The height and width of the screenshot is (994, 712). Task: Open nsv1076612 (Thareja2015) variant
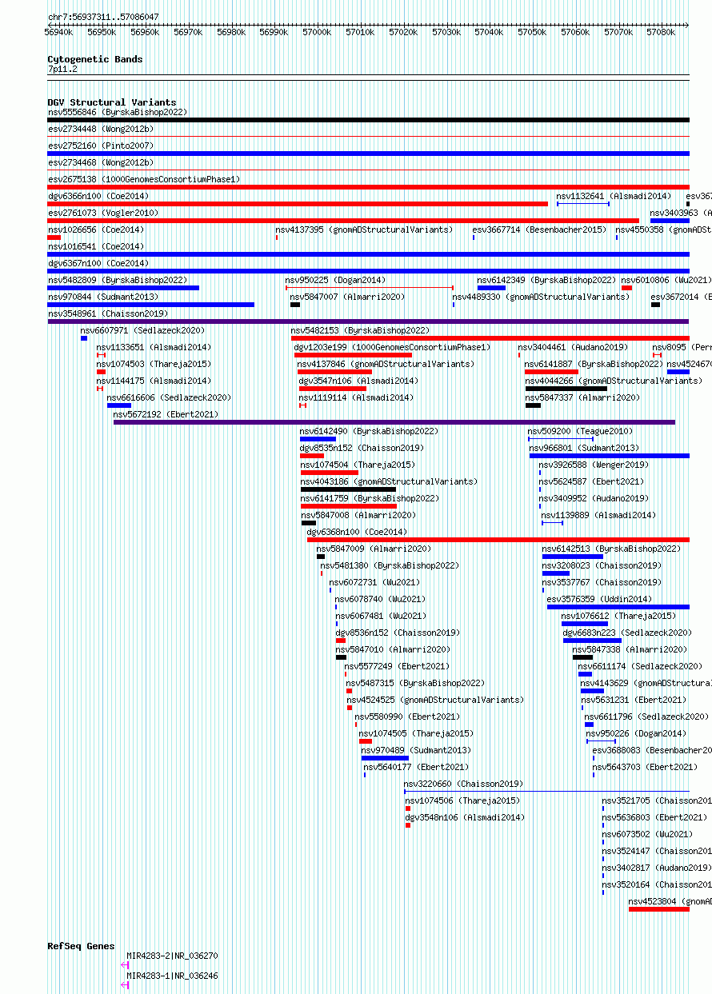[x=618, y=616]
